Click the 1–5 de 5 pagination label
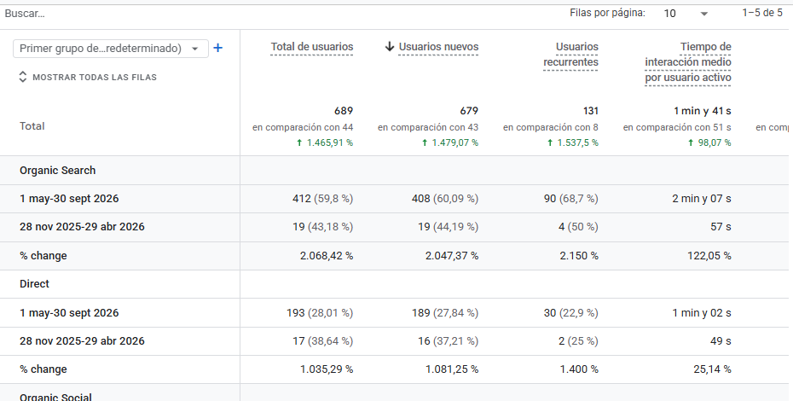793x401 pixels. 762,13
